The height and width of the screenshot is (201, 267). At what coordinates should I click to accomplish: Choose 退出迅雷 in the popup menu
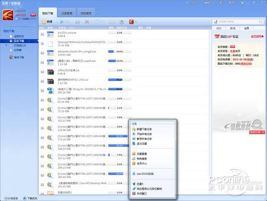[142, 144]
